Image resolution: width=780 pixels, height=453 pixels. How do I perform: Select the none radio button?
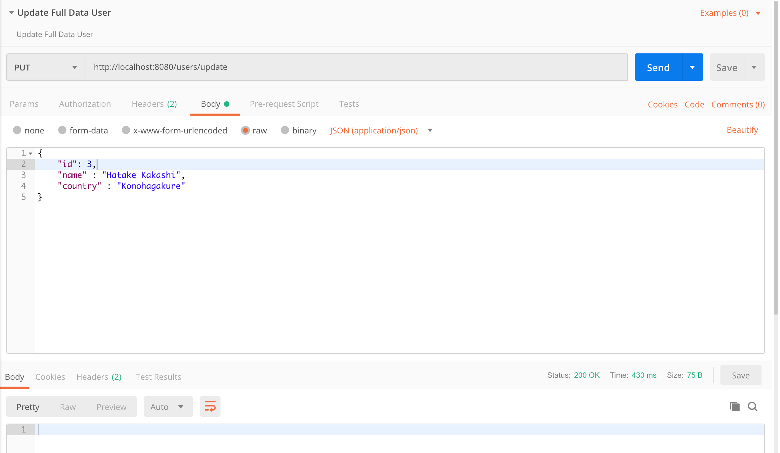point(17,130)
